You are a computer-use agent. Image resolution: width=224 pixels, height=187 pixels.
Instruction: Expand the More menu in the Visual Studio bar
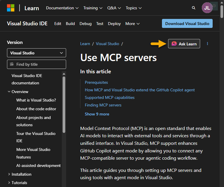[132, 24]
